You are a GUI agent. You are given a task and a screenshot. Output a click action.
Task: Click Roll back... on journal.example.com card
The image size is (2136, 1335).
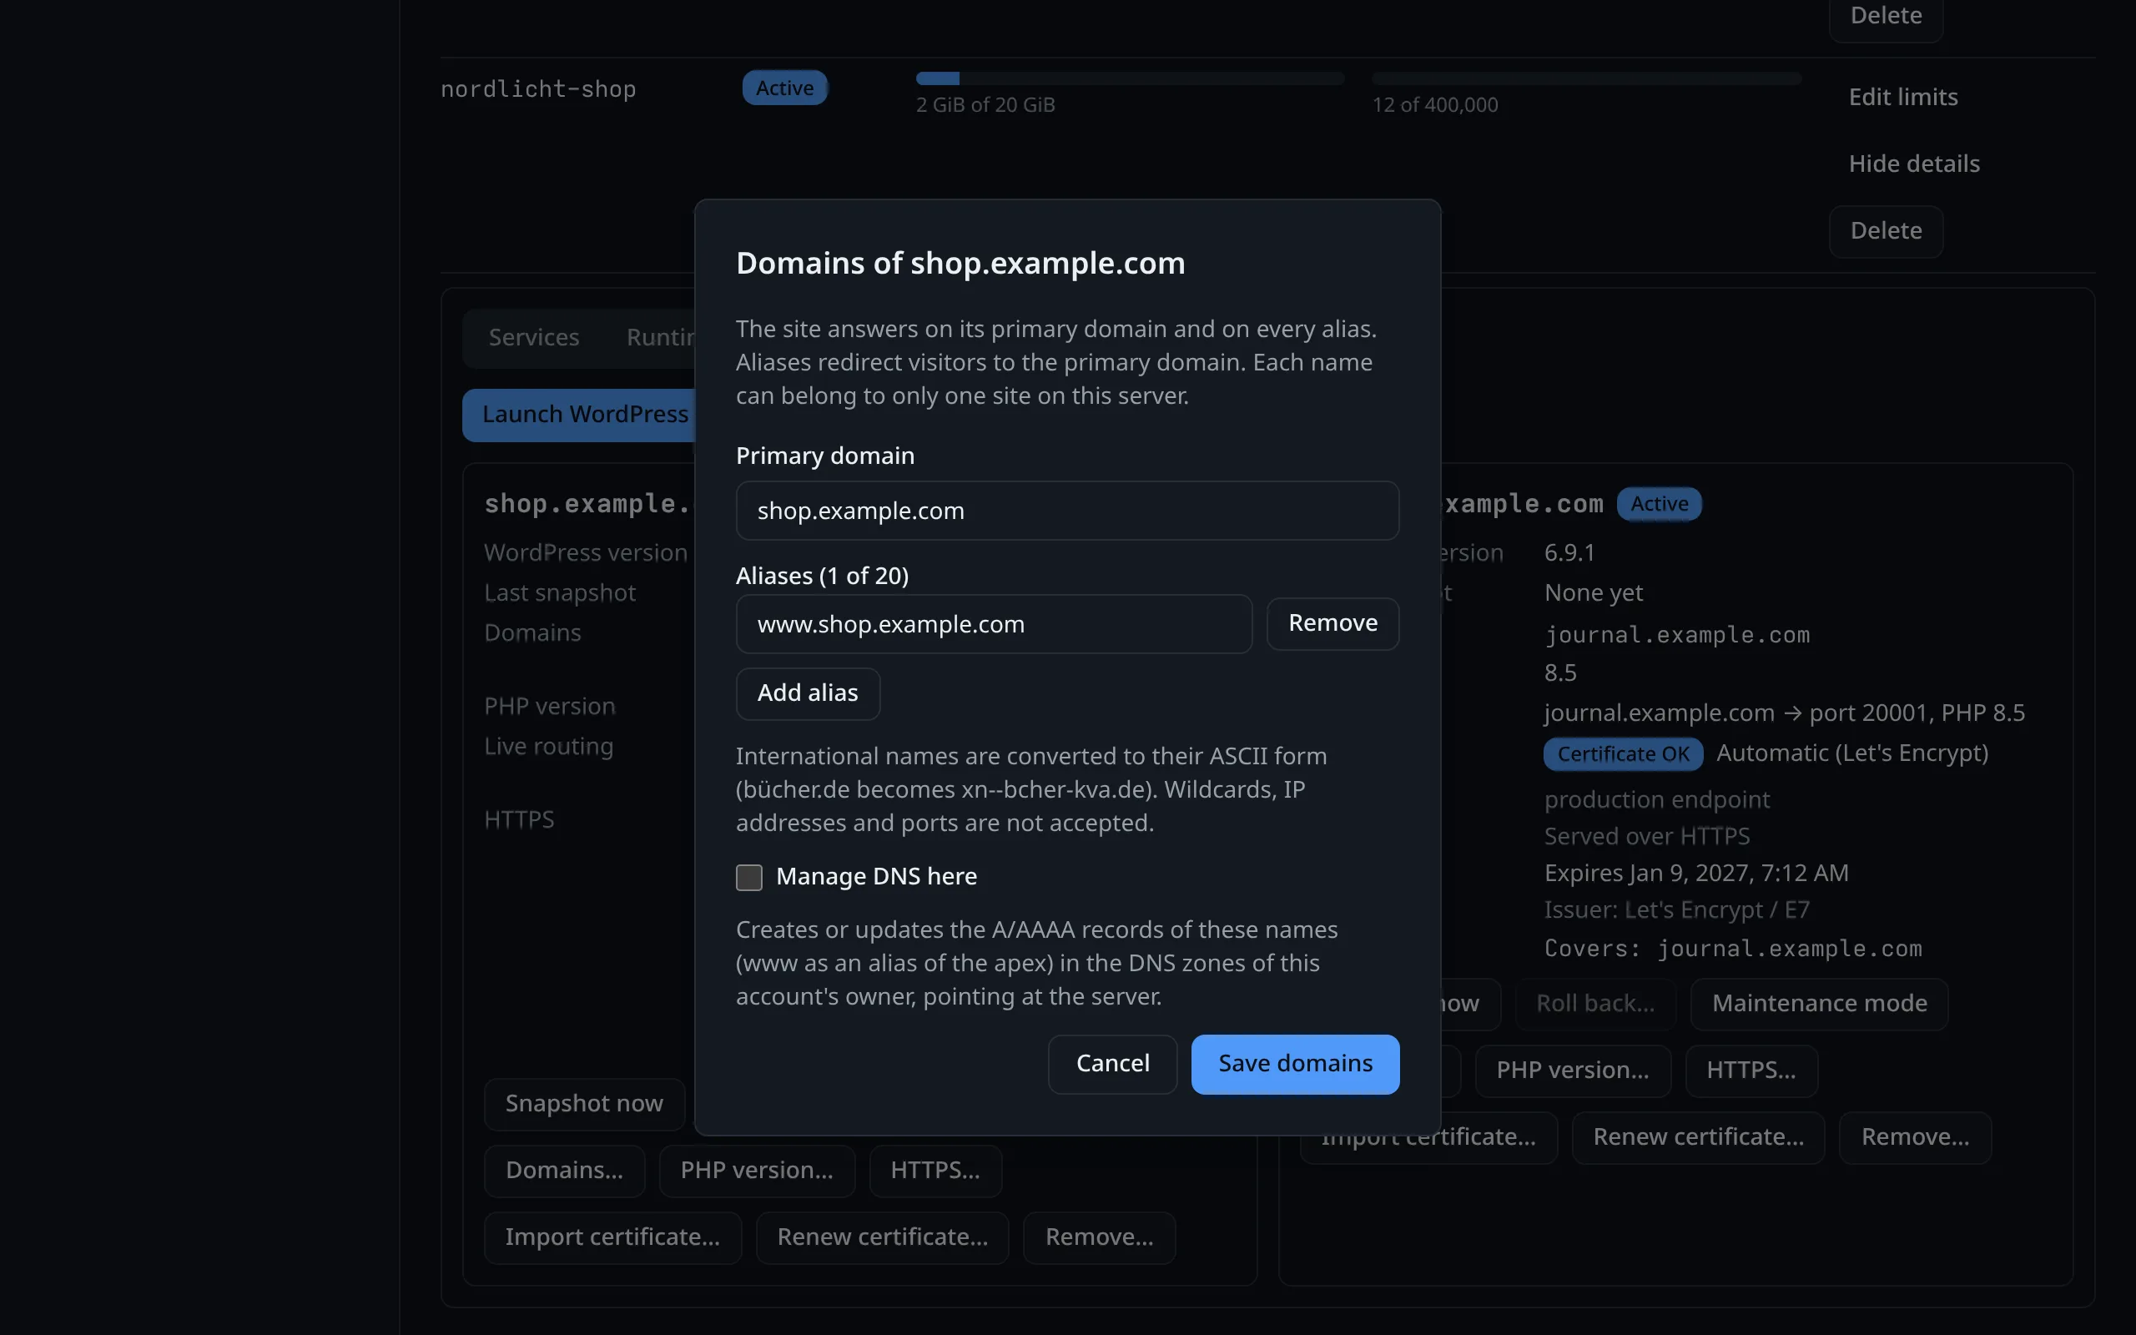point(1595,1004)
